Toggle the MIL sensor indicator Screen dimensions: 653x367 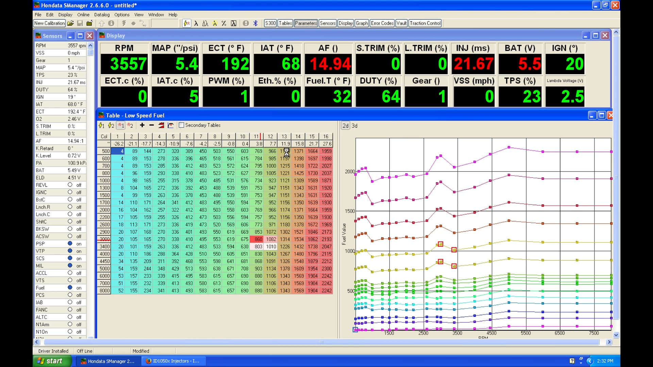pos(70,266)
